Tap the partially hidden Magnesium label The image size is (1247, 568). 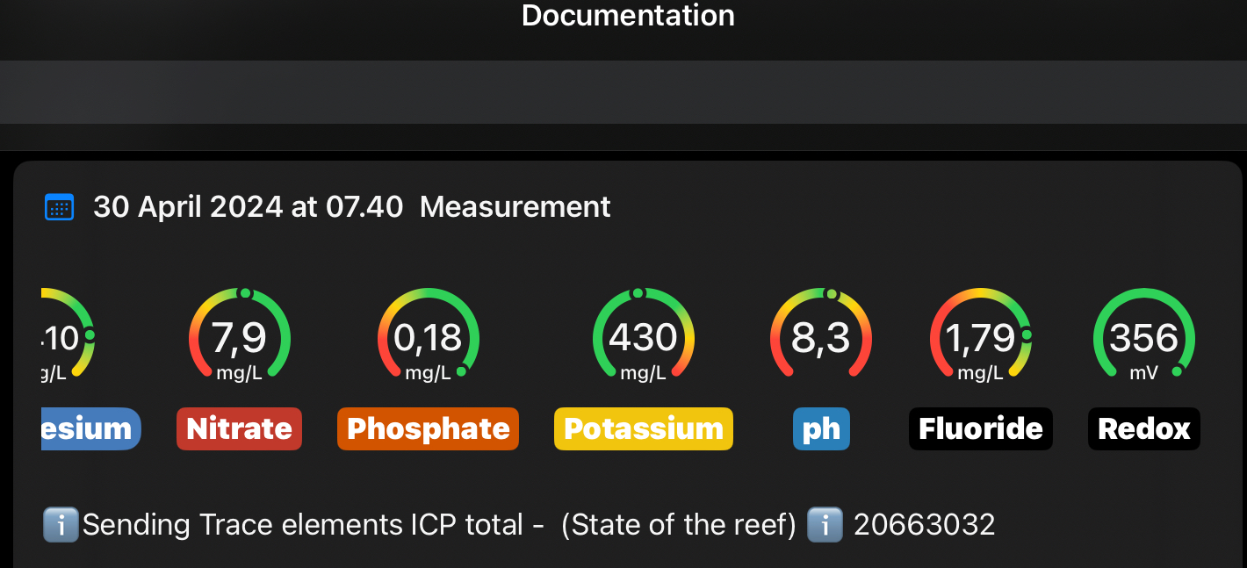(x=90, y=428)
